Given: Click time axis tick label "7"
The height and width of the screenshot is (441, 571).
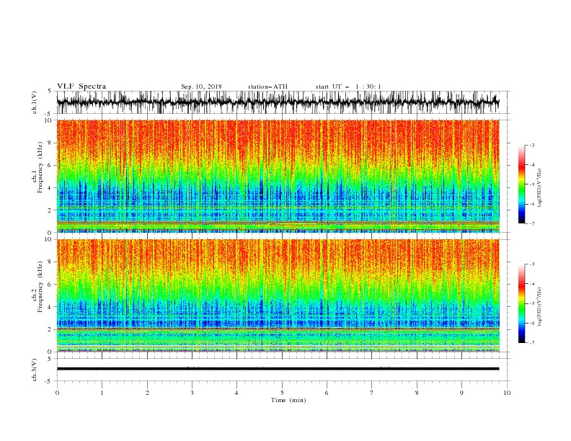Looking at the screenshot, I should 372,393.
